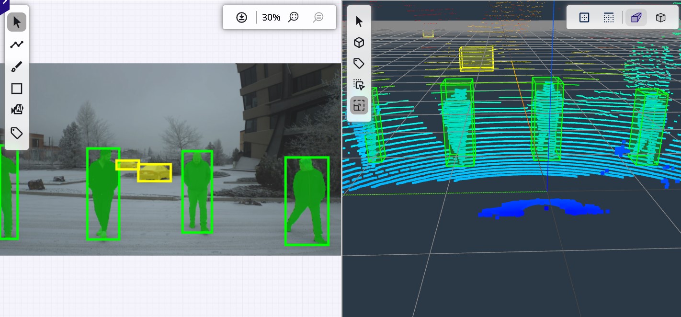Select the polyline drawing tool
Viewport: 681px width, 317px height.
coord(16,44)
